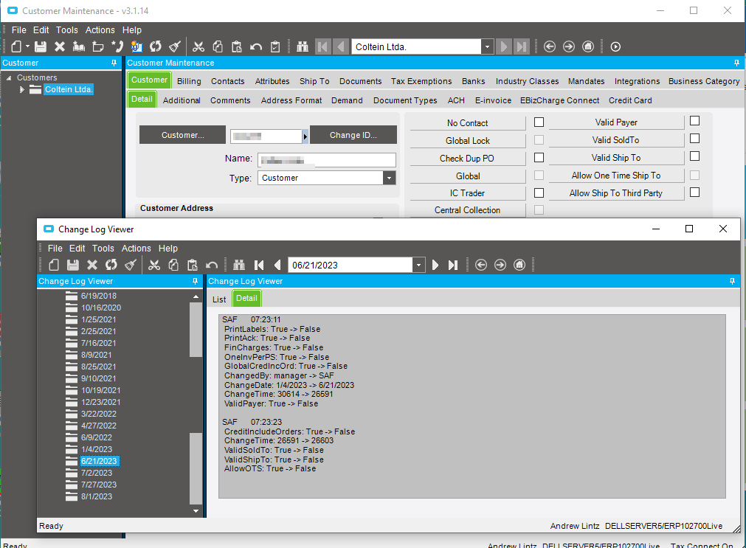Click the binoculars Search icon in Customer Maintenance
The height and width of the screenshot is (548, 746).
coord(303,46)
